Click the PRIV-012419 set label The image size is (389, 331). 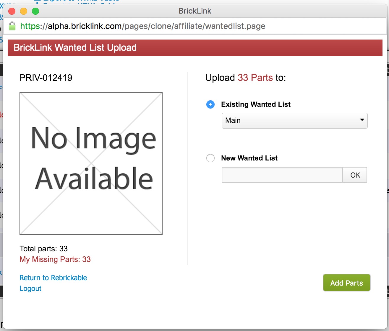(46, 78)
